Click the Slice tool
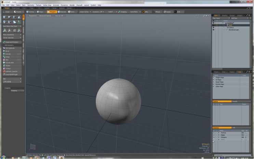This screenshot has width=254, height=159. pyautogui.click(x=12, y=60)
